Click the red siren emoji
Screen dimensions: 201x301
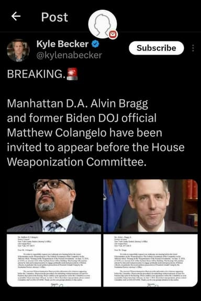coord(72,74)
